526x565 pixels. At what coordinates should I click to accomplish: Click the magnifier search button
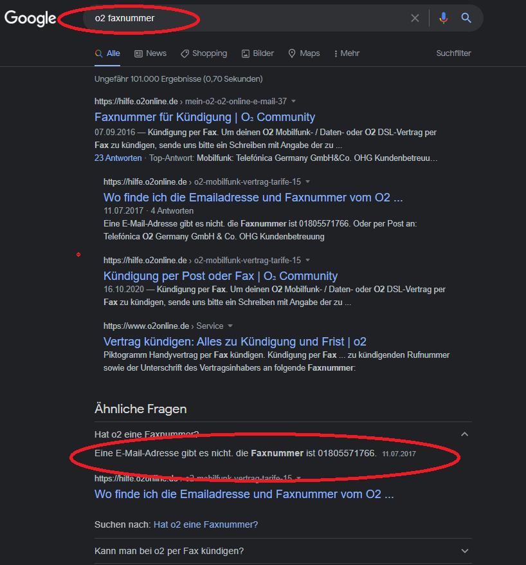tap(466, 17)
